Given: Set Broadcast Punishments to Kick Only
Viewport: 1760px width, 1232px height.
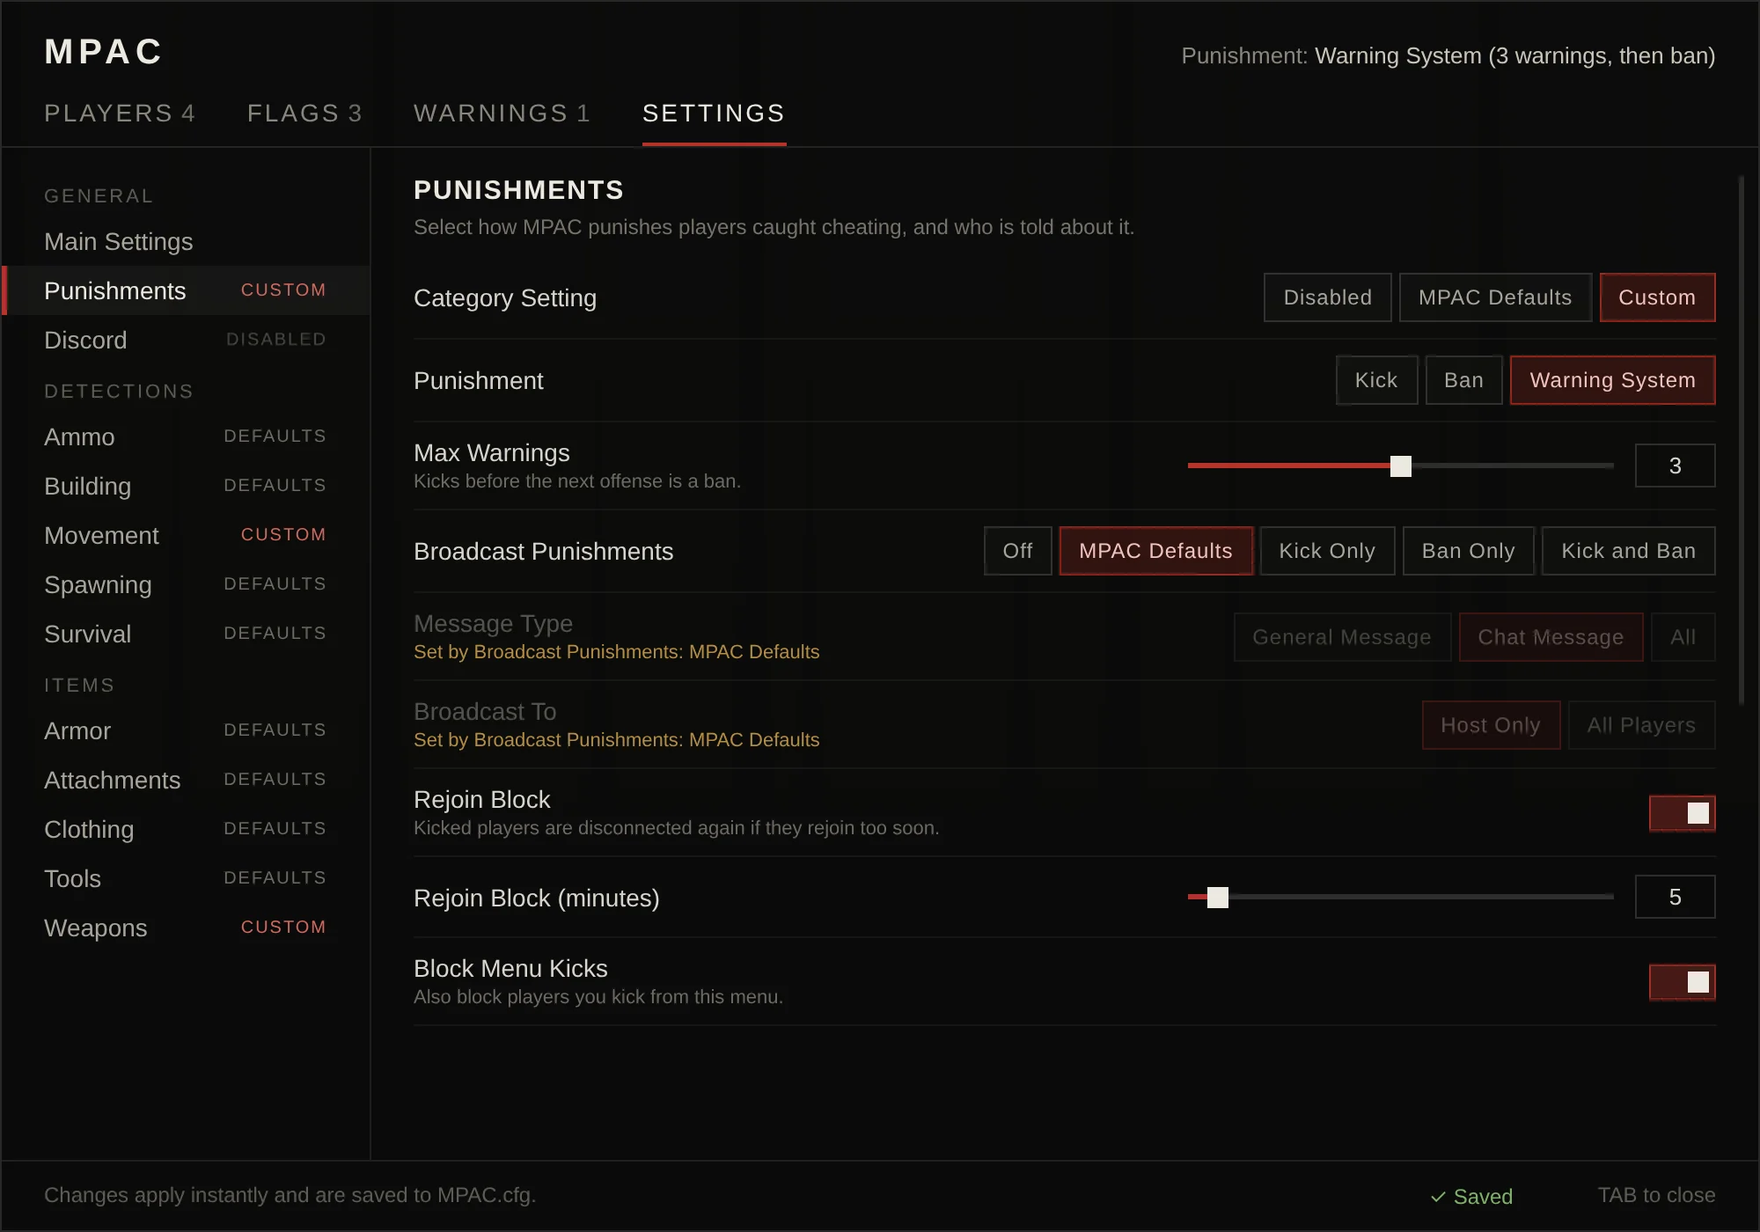Looking at the screenshot, I should point(1327,551).
